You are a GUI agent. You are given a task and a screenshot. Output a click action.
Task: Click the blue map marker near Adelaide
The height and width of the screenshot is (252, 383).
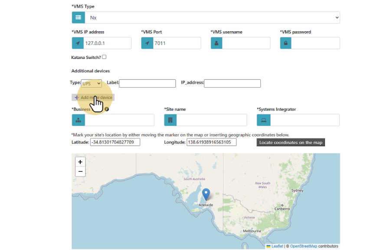(x=206, y=195)
